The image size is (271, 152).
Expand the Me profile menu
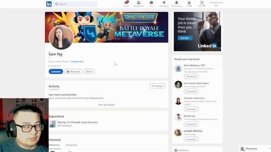[x=189, y=4]
